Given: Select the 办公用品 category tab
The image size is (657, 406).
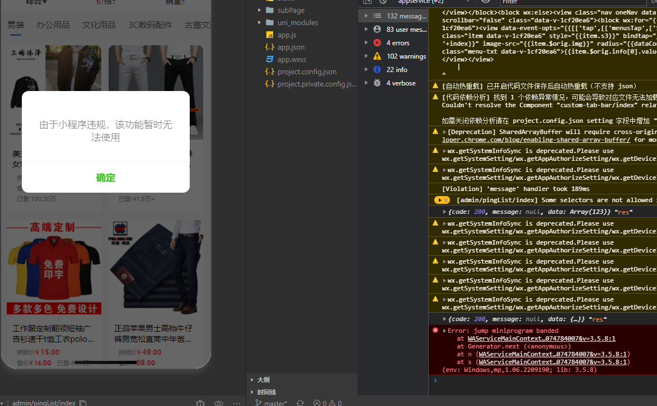Looking at the screenshot, I should tap(53, 25).
